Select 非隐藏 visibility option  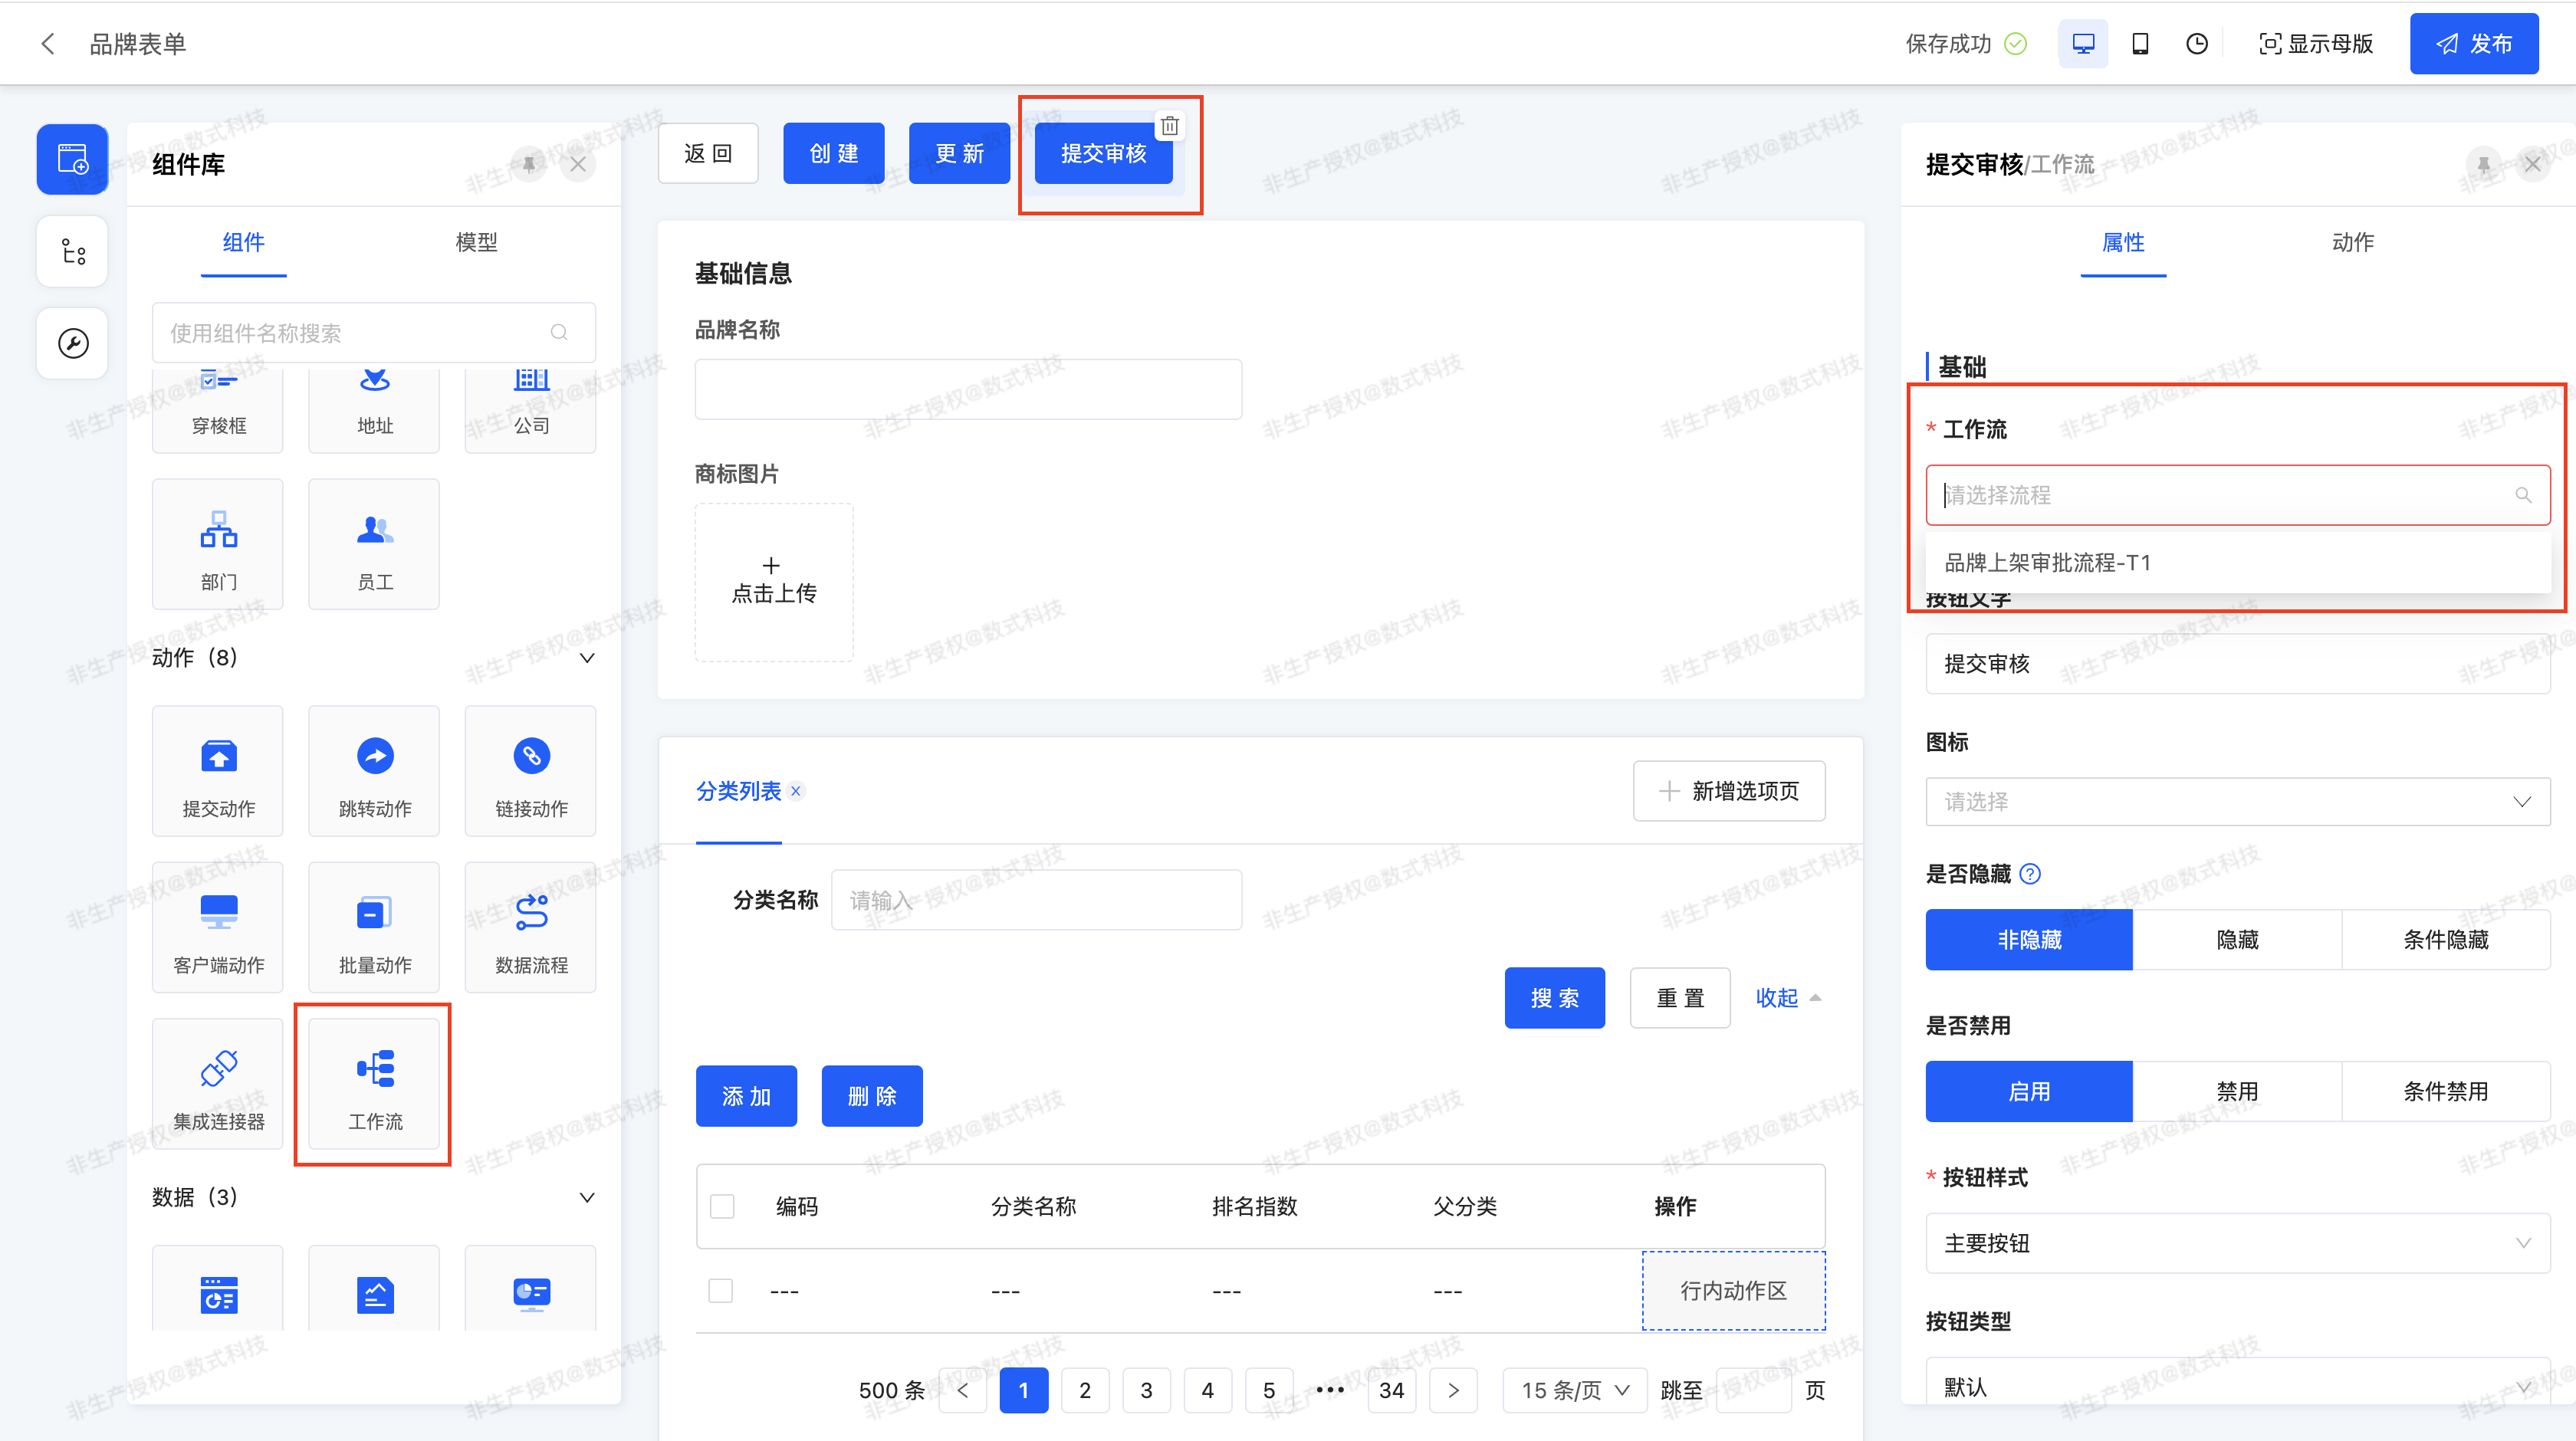pos(2029,939)
